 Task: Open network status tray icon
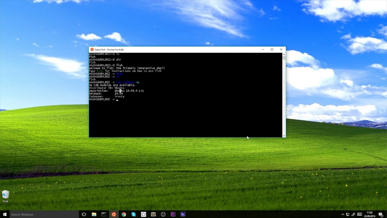348,214
